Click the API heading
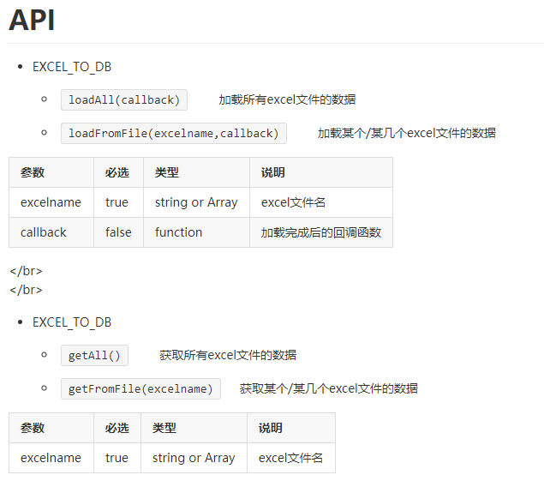544x487 pixels. (32, 21)
